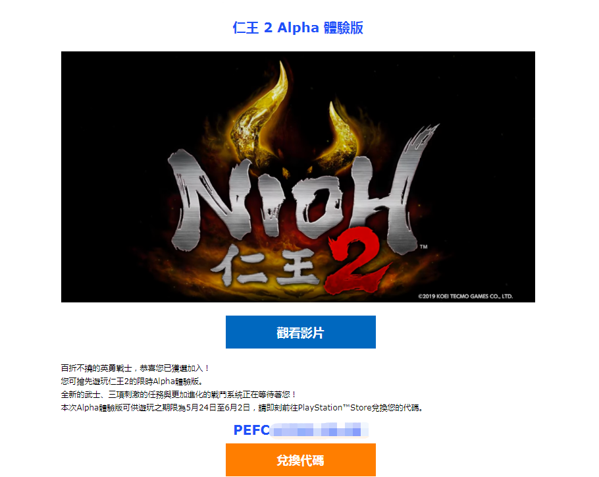The height and width of the screenshot is (477, 599).
Task: Click the 5月24日至6月2日 date range text
Action: tap(218, 407)
